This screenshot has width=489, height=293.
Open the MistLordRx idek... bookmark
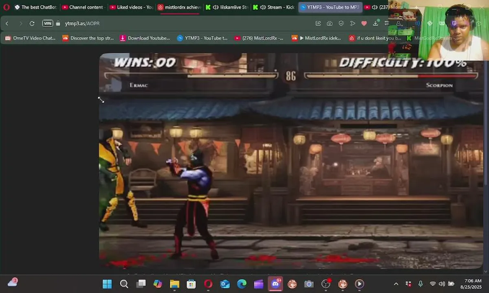(317, 38)
